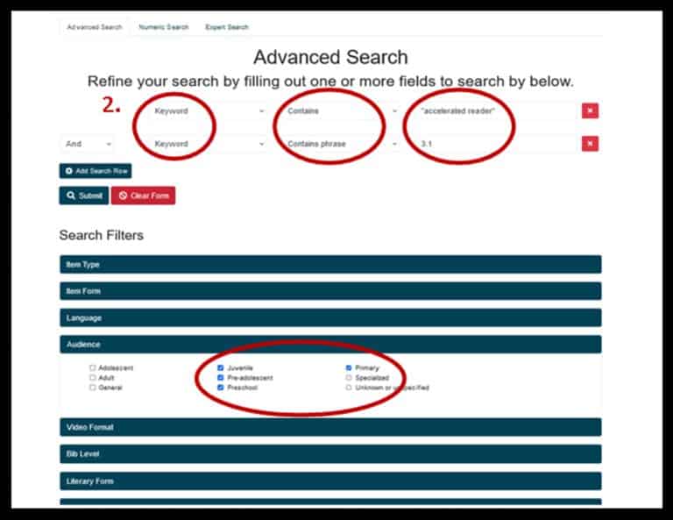Open first row Keyword field dropdown
The image size is (673, 520).
209,111
